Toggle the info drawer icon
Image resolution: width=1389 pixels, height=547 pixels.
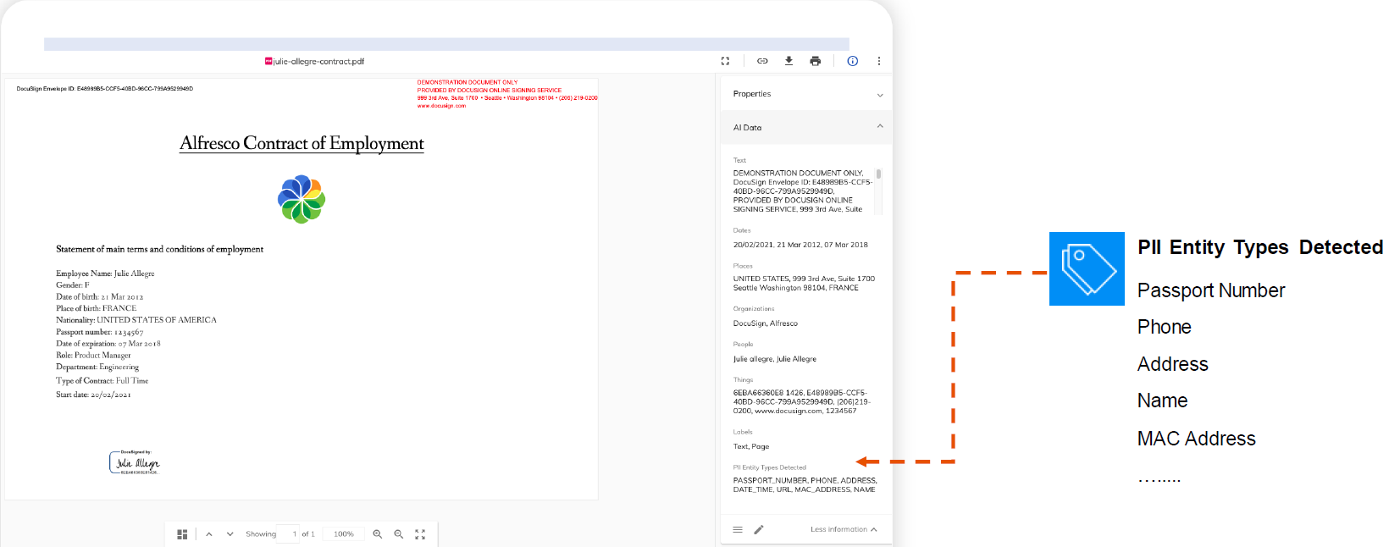pyautogui.click(x=853, y=61)
